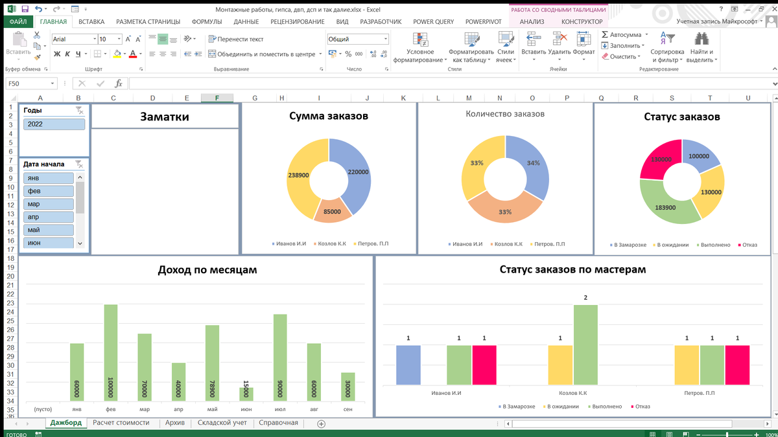This screenshot has width=778, height=437.
Task: Toggle bold (Ж) formatting
Action: coord(57,54)
